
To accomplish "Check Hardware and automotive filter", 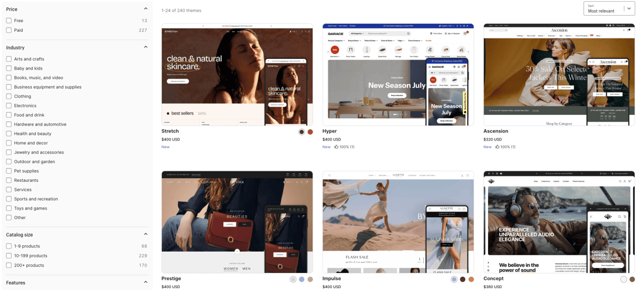I will [x=9, y=124].
